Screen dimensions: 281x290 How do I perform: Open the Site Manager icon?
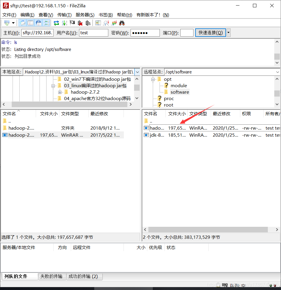click(x=7, y=23)
